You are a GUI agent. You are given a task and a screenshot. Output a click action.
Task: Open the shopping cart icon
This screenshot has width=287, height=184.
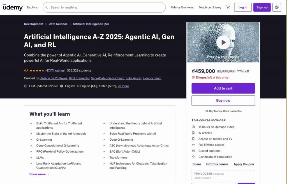point(228,8)
